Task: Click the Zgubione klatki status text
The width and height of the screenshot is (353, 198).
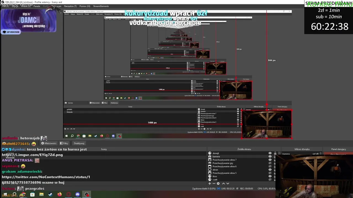Action: pos(204,188)
